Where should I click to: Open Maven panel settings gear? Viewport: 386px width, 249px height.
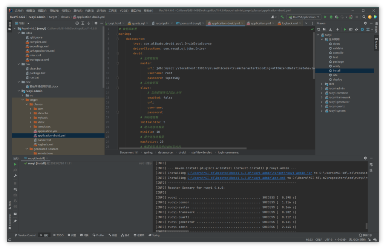click(x=365, y=23)
